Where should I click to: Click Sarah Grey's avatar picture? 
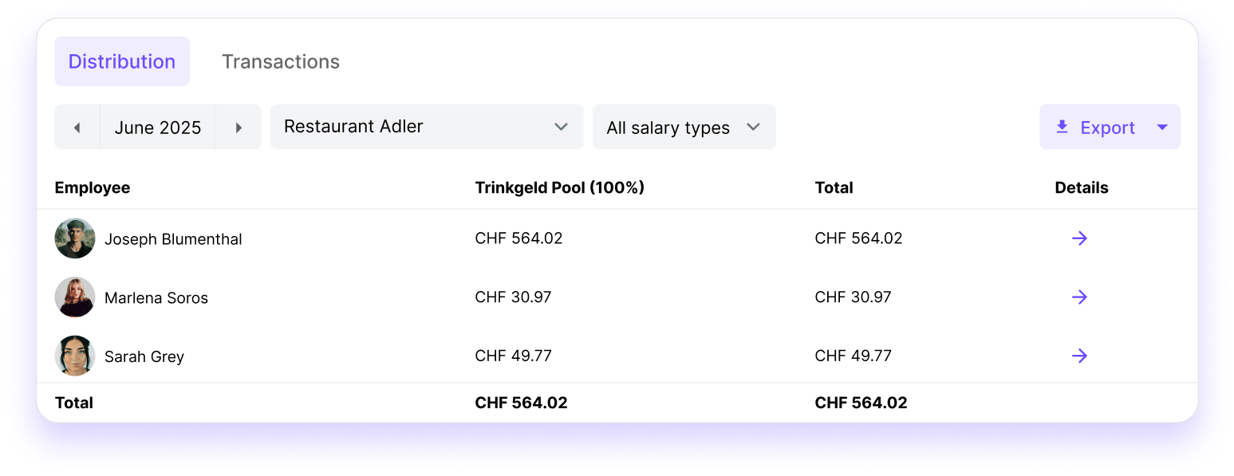click(74, 356)
